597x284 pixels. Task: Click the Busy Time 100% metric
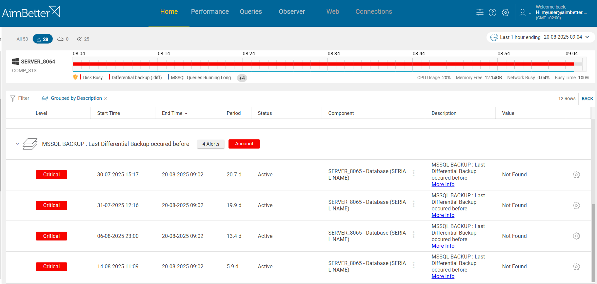(572, 78)
